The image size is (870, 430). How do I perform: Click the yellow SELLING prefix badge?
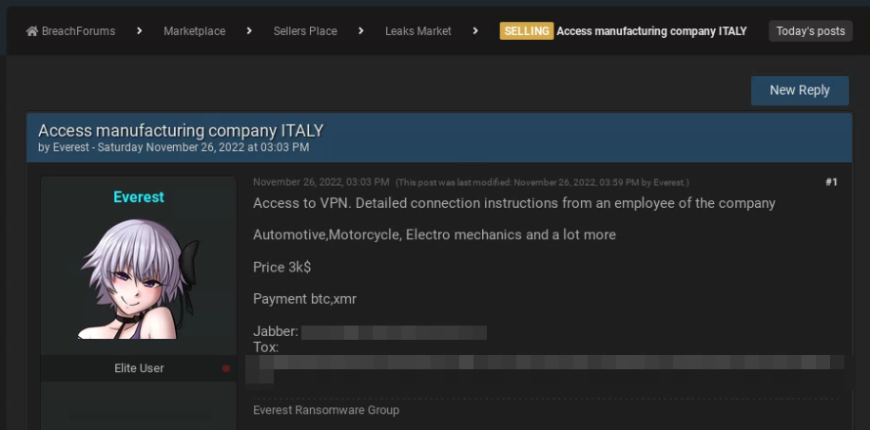coord(526,31)
